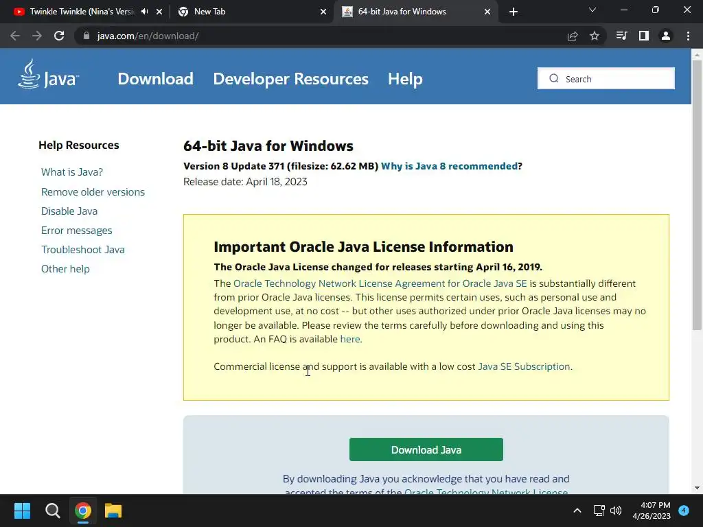Screen dimensions: 703x527
Task: Open the Help menu item
Action: tap(405, 79)
